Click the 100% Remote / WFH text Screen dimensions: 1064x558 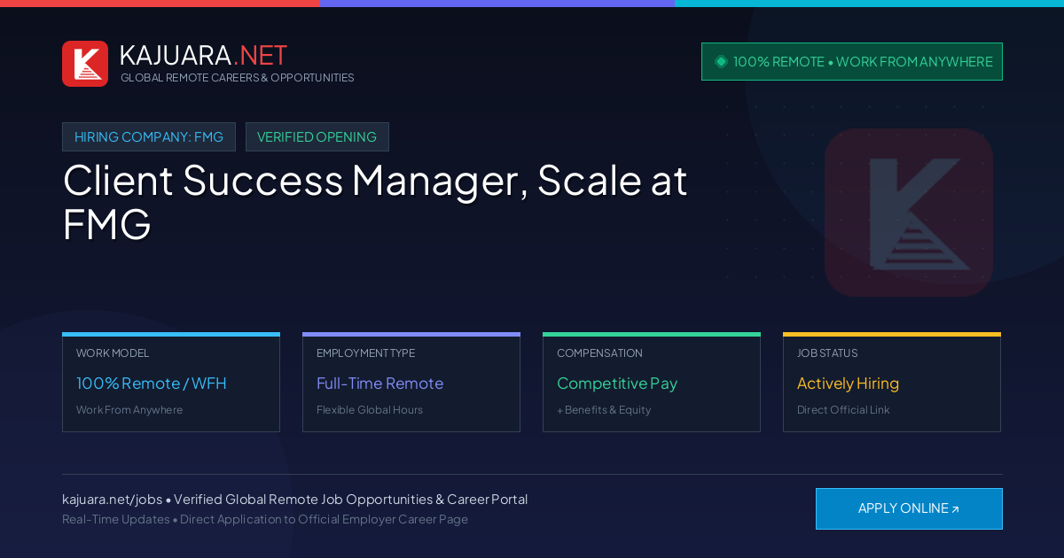[152, 384]
